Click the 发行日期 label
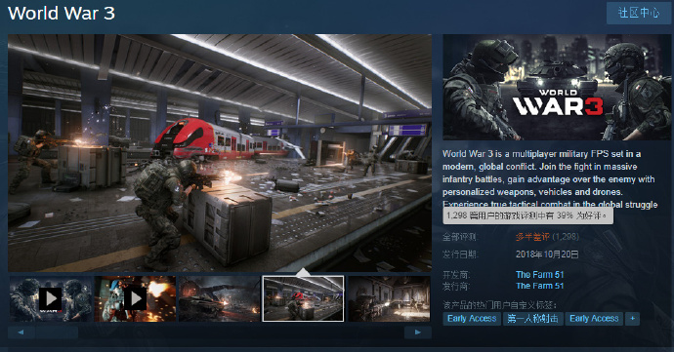The image size is (674, 352). 460,254
